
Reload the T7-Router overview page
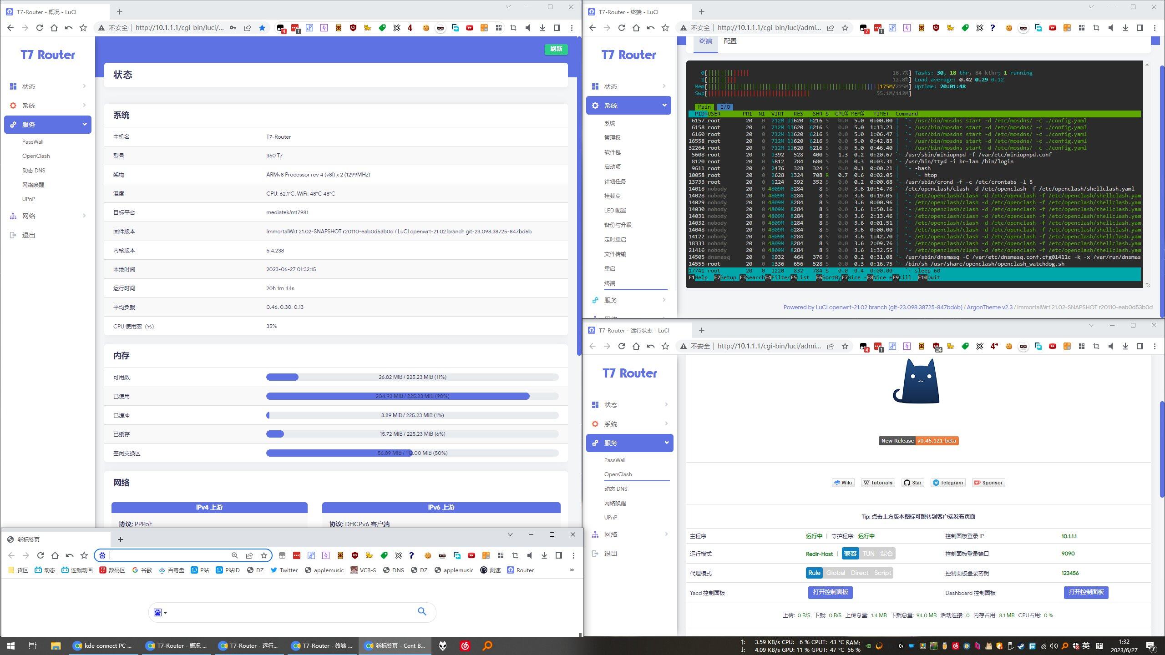(x=40, y=28)
